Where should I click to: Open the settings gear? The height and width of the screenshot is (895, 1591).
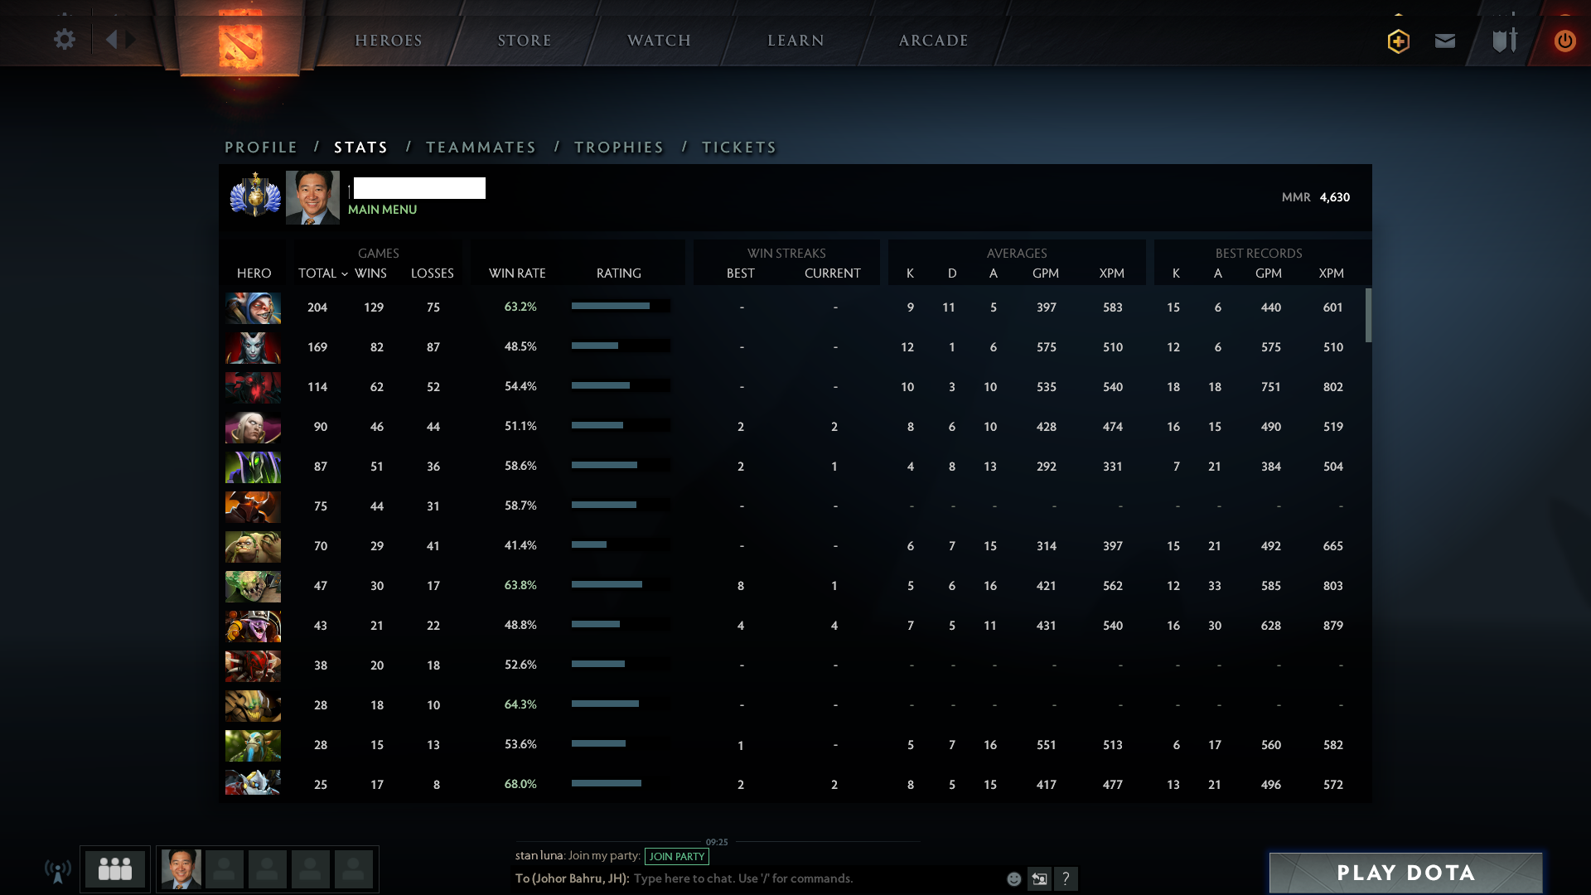65,40
